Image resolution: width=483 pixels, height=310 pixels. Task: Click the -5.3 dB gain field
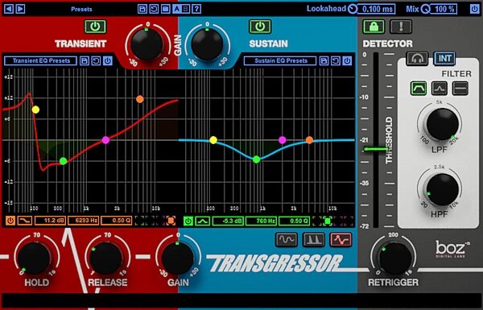pyautogui.click(x=228, y=221)
